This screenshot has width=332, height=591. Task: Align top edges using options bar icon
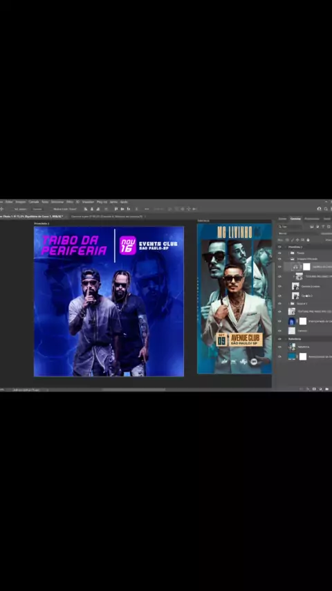[x=116, y=209]
